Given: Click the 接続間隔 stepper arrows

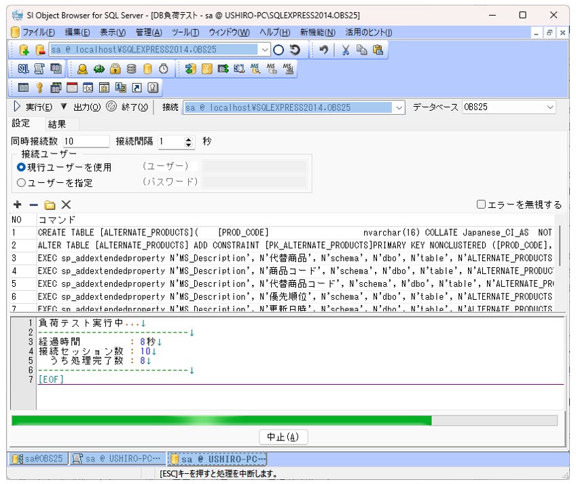Looking at the screenshot, I should coord(188,142).
